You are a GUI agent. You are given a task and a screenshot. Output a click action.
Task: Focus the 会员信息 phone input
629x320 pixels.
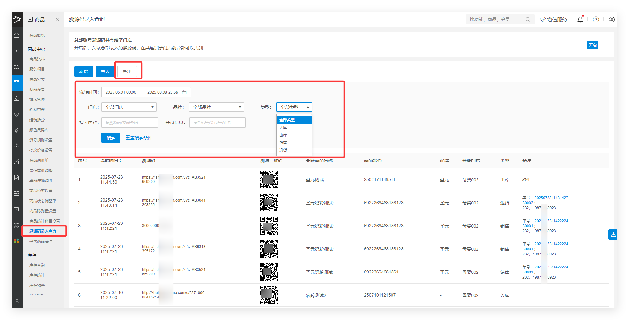click(x=217, y=122)
